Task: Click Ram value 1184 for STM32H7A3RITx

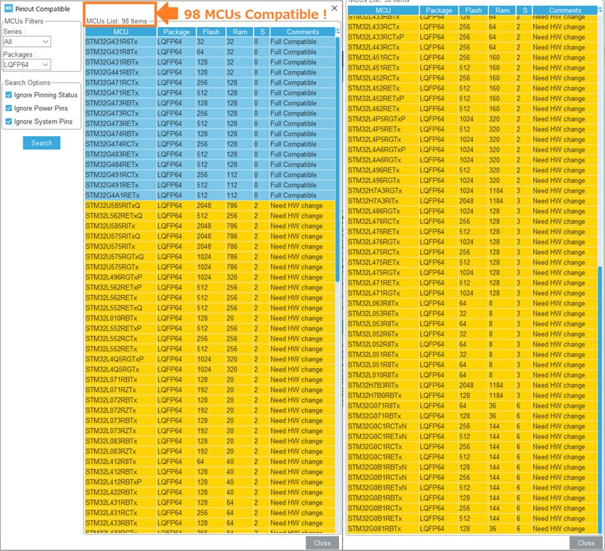Action: coord(496,201)
